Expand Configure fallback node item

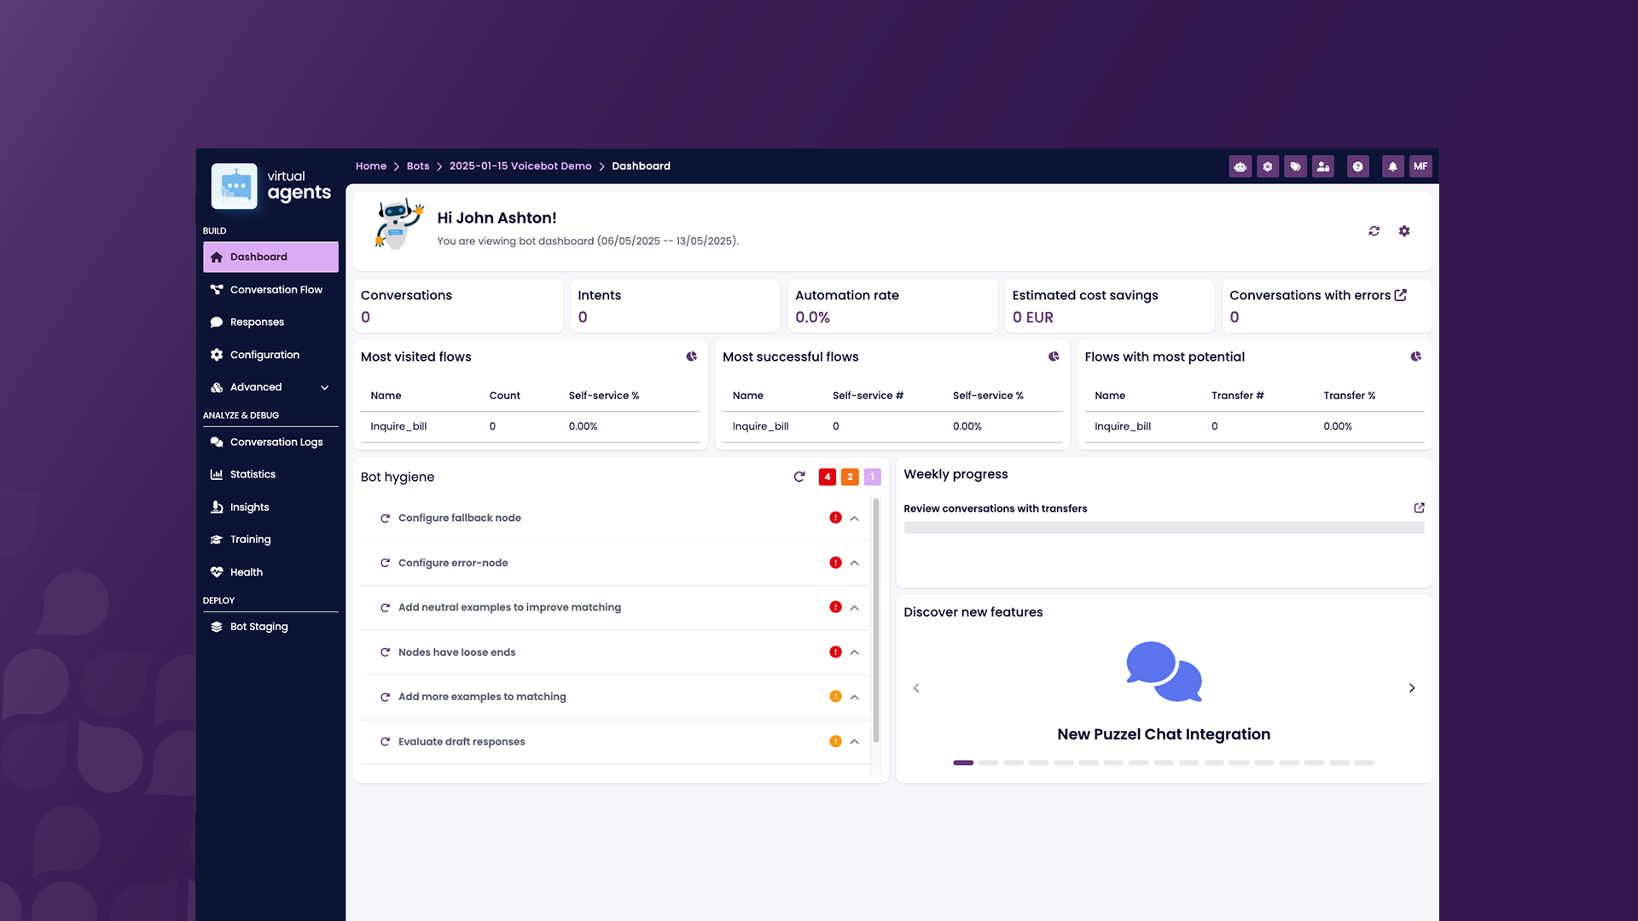point(854,518)
